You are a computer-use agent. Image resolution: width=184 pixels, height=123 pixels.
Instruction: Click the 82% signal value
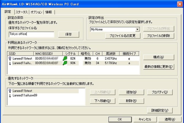(x=73, y=59)
